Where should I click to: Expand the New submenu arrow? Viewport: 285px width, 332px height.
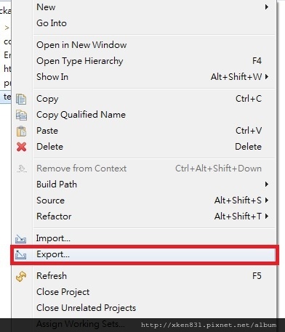click(x=267, y=7)
